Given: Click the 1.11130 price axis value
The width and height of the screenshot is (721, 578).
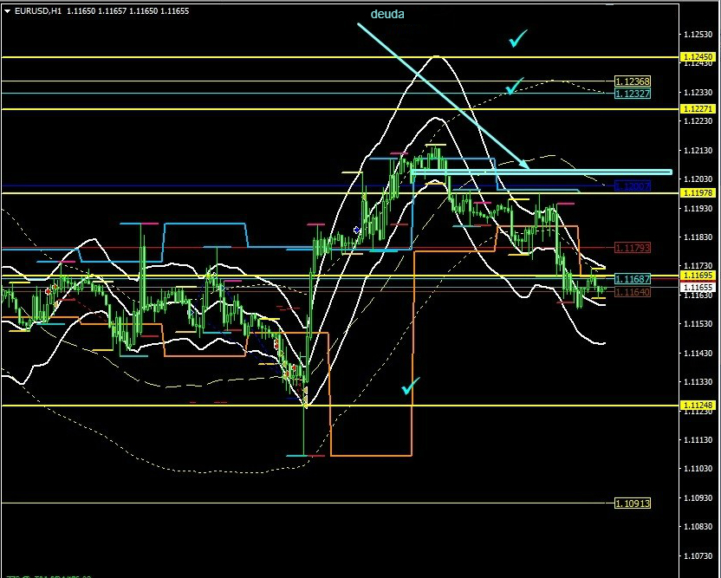Looking at the screenshot, I should (x=698, y=439).
